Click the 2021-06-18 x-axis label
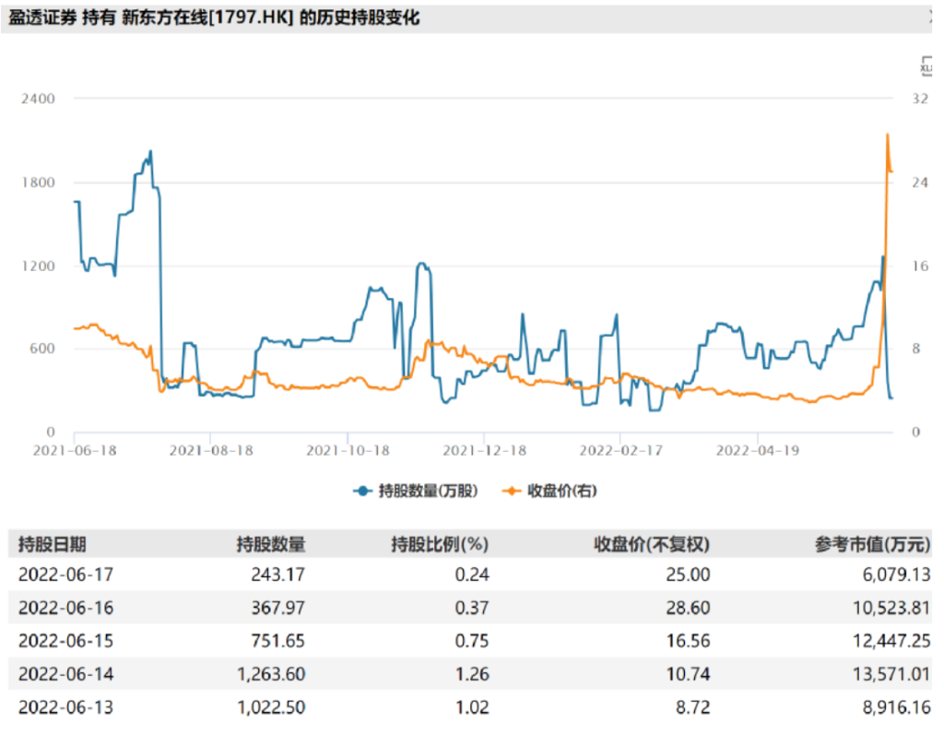944x735 pixels. click(x=75, y=451)
